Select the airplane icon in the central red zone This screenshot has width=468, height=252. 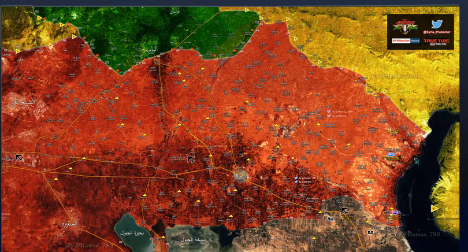coord(191,158)
